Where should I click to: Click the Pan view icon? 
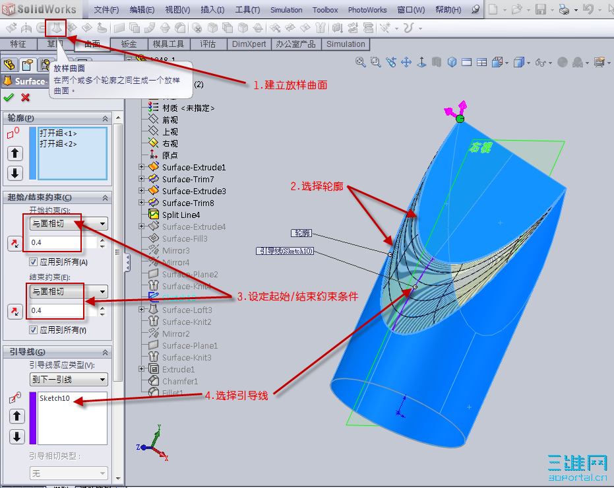click(x=406, y=62)
